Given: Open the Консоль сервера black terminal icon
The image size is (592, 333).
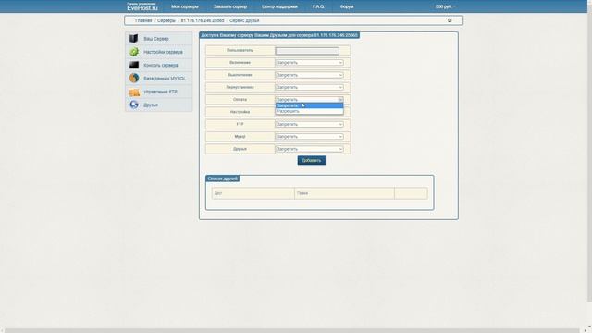Looking at the screenshot, I should point(133,65).
